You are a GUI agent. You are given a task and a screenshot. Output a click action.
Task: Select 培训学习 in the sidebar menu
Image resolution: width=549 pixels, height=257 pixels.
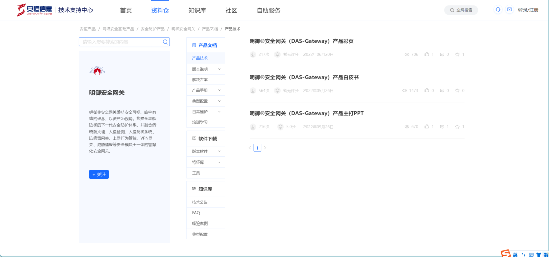205,122
